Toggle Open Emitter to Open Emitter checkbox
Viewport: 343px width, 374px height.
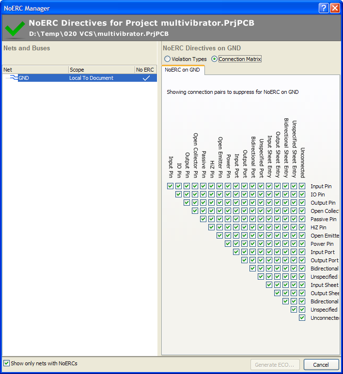219,236
